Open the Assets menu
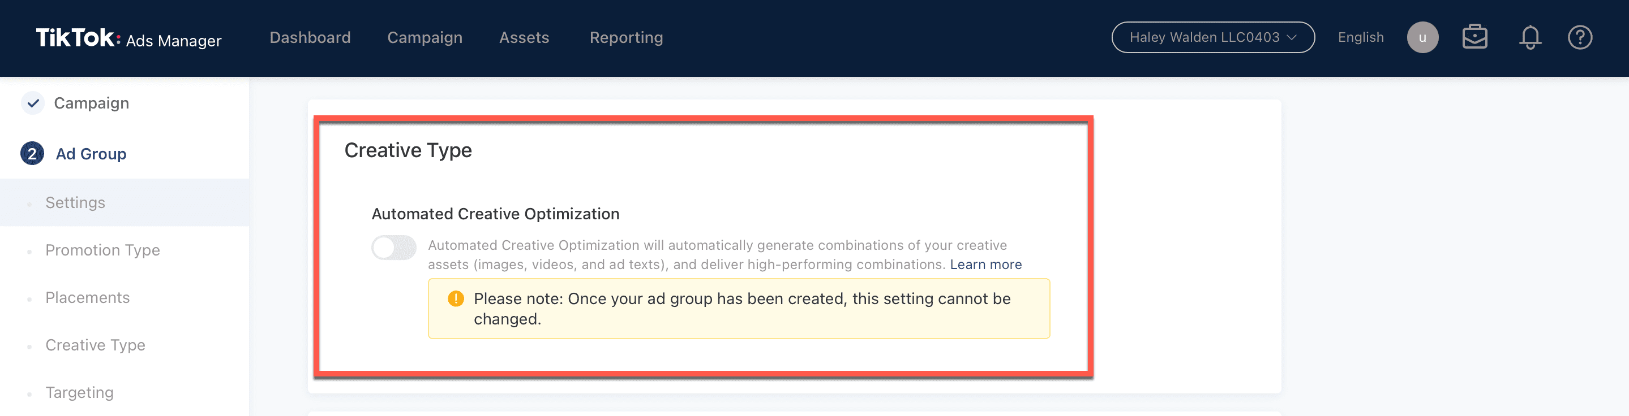The image size is (1629, 416). pyautogui.click(x=524, y=38)
